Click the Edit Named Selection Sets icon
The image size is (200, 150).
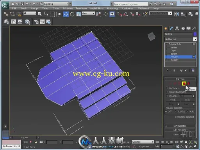click(145, 14)
